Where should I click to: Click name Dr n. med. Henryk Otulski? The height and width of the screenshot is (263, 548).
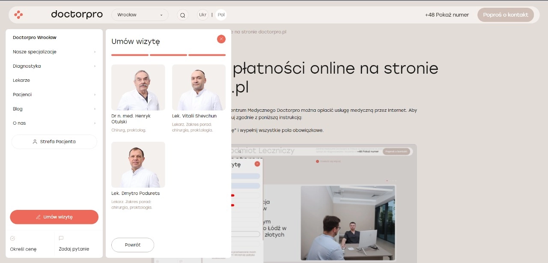(x=131, y=119)
